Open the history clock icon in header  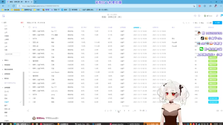click(199, 16)
